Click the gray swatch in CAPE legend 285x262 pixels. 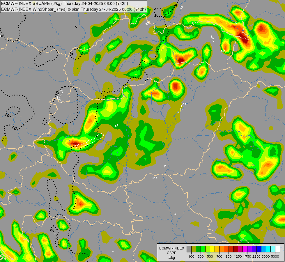(x=189, y=249)
